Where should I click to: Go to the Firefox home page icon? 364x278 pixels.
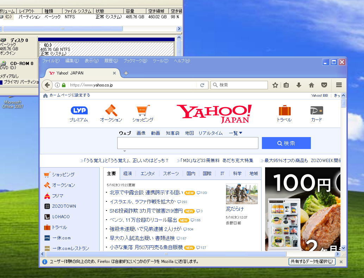(311, 85)
